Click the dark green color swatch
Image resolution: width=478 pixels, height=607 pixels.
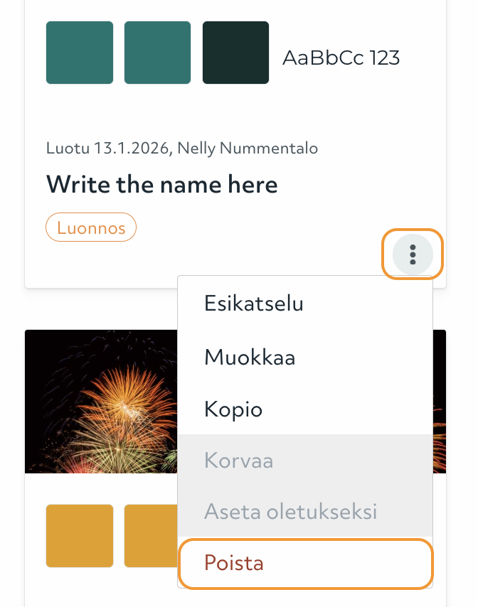[x=235, y=53]
